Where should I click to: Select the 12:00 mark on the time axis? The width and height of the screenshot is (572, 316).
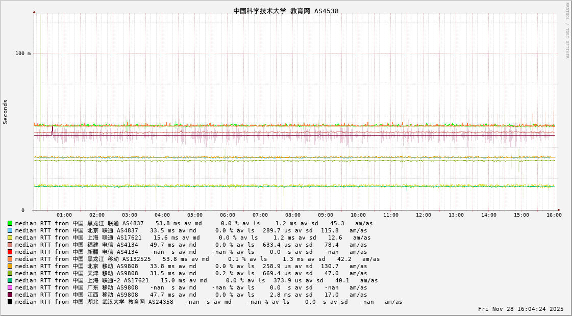pos(424,215)
